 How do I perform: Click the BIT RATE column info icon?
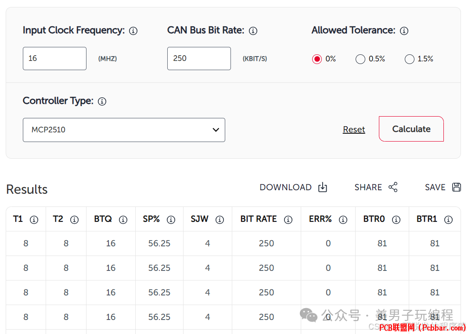(x=288, y=220)
